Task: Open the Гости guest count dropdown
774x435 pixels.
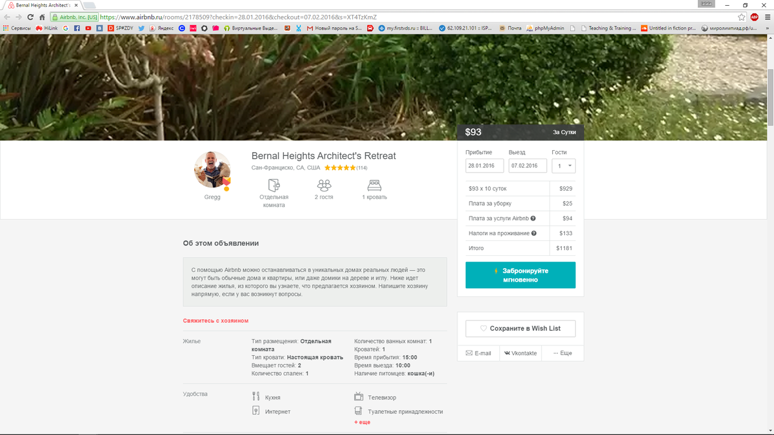Action: click(x=564, y=166)
